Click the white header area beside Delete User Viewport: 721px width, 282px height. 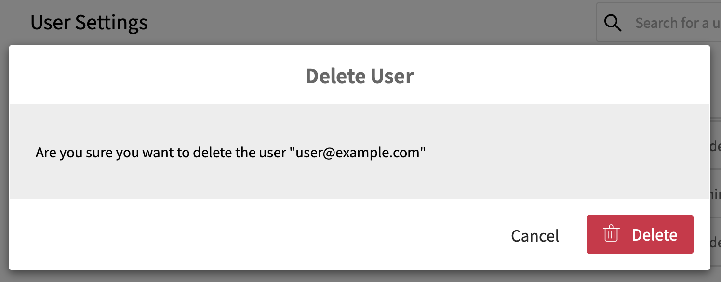[x=154, y=75]
